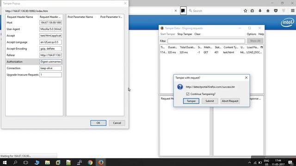Click the Firefox bookmark star icon

click(x=245, y=11)
